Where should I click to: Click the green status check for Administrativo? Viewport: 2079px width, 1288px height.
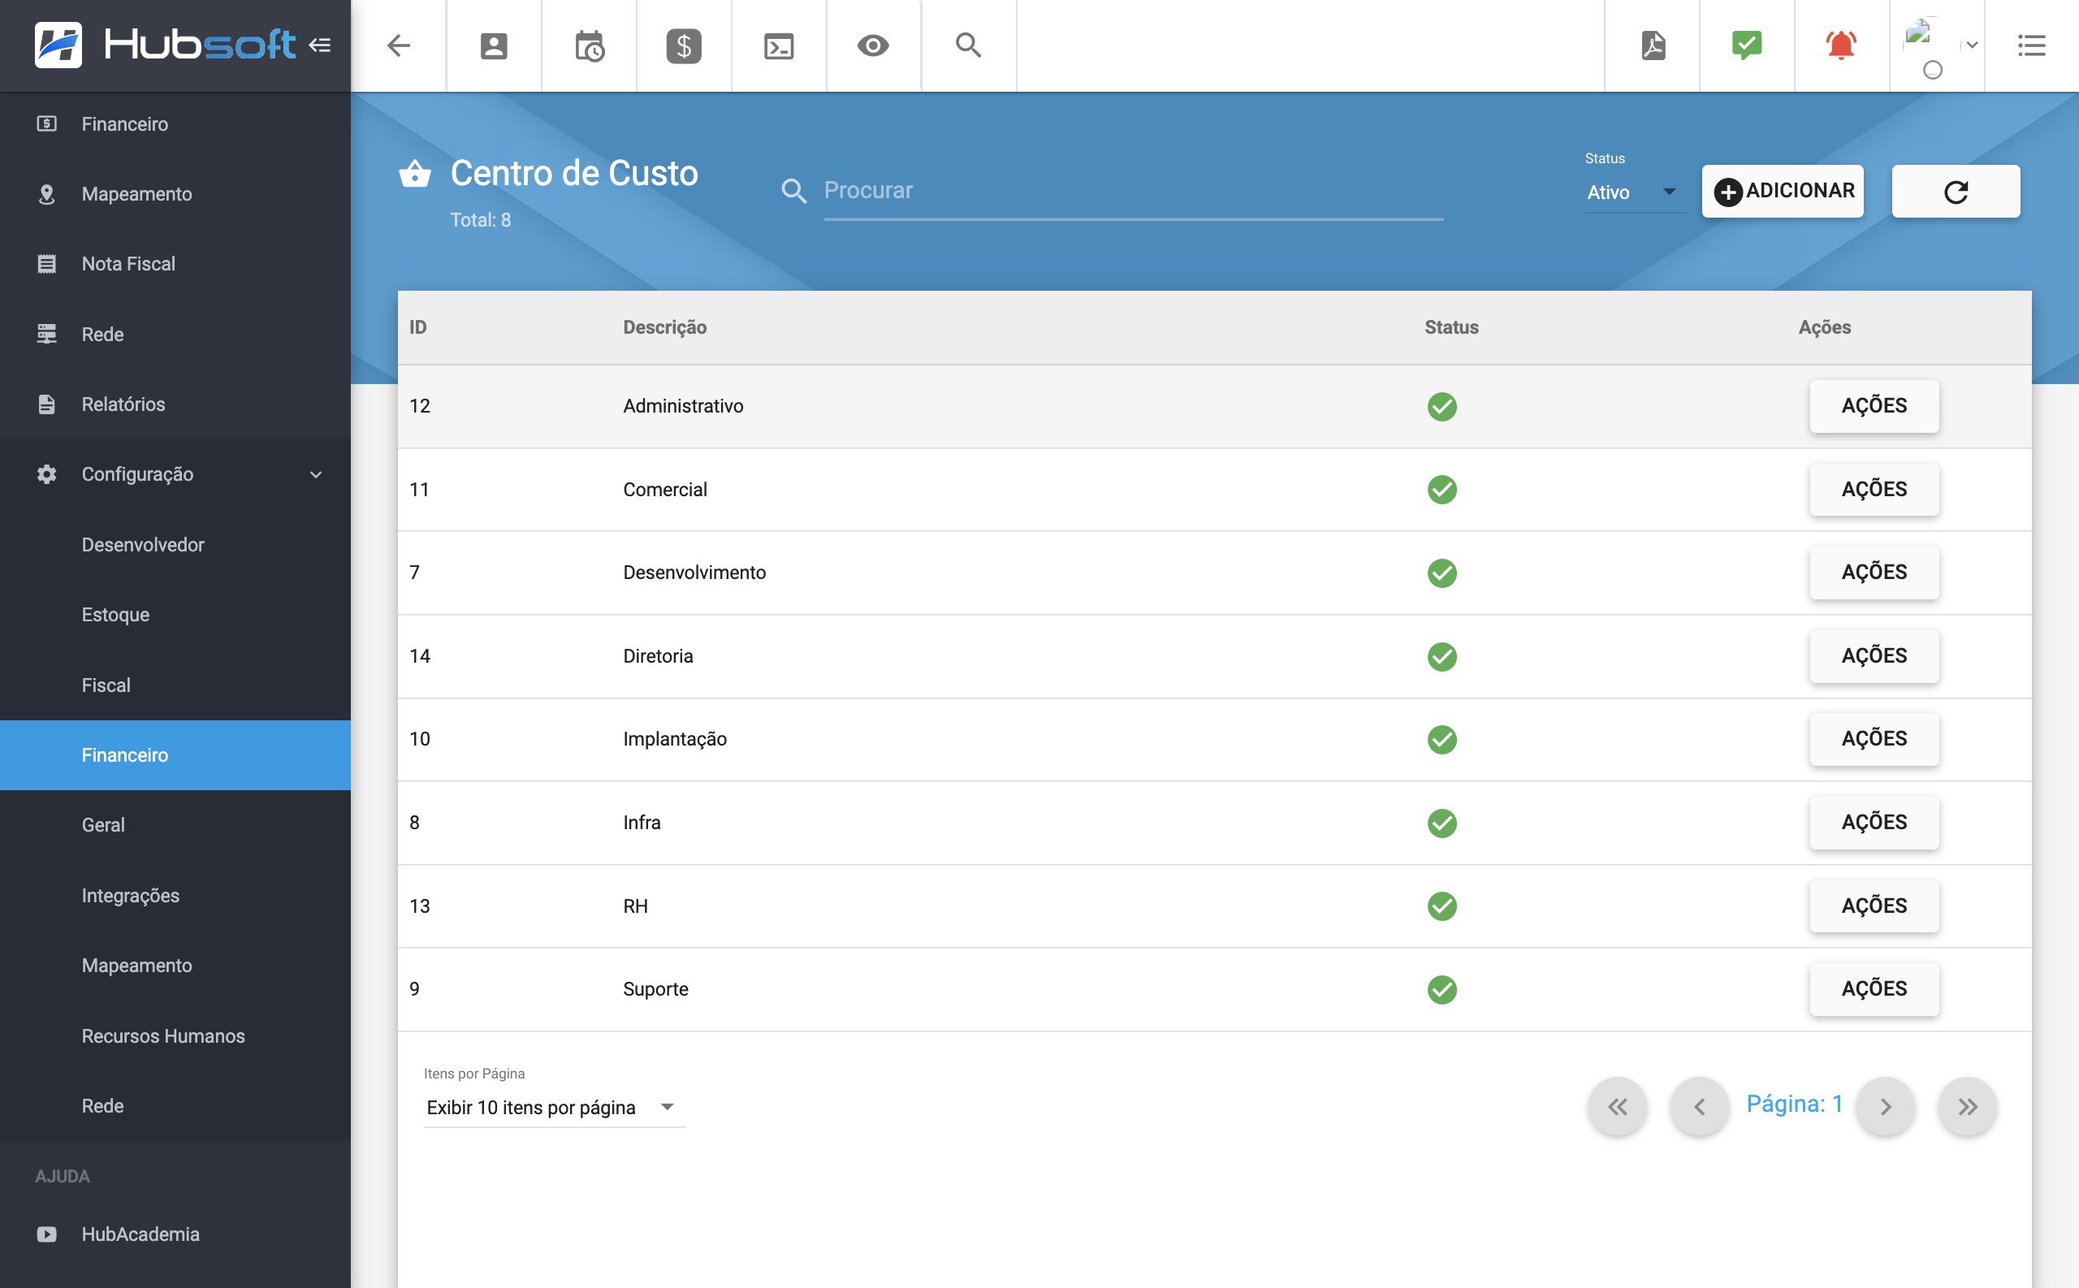[1442, 406]
